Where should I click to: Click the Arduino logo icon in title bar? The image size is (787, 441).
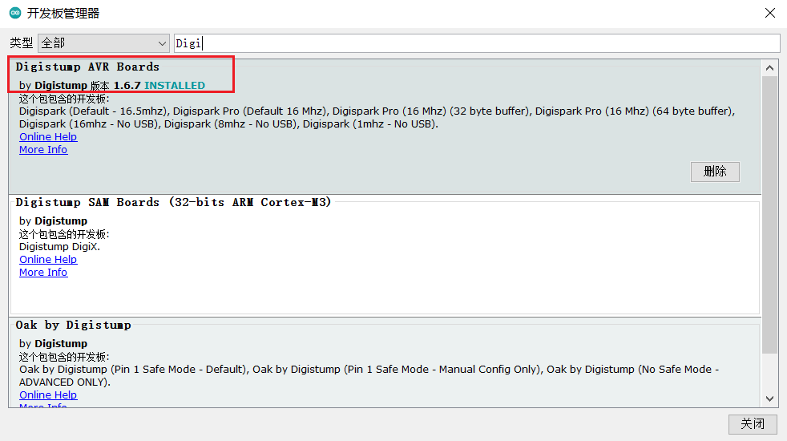tap(15, 13)
